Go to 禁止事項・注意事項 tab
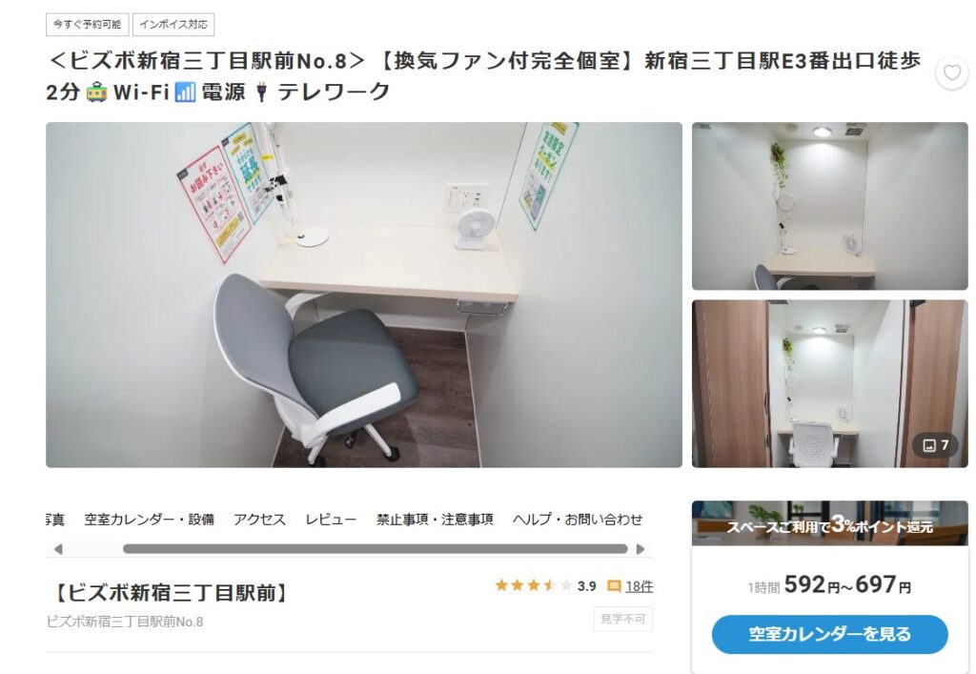Screen dimensions: 976x674 tap(435, 519)
